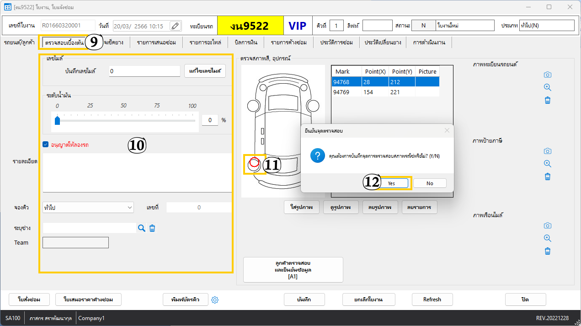Image resolution: width=581 pixels, height=326 pixels.
Task: Click the บันทึกเลขไมล์ input field
Action: coord(144,71)
